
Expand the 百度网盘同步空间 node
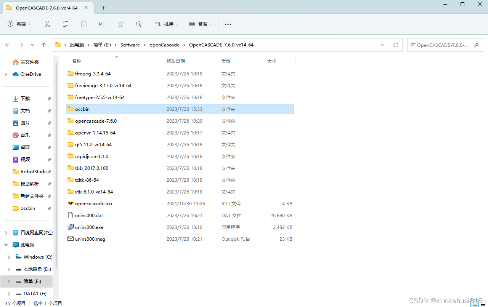coord(6,233)
